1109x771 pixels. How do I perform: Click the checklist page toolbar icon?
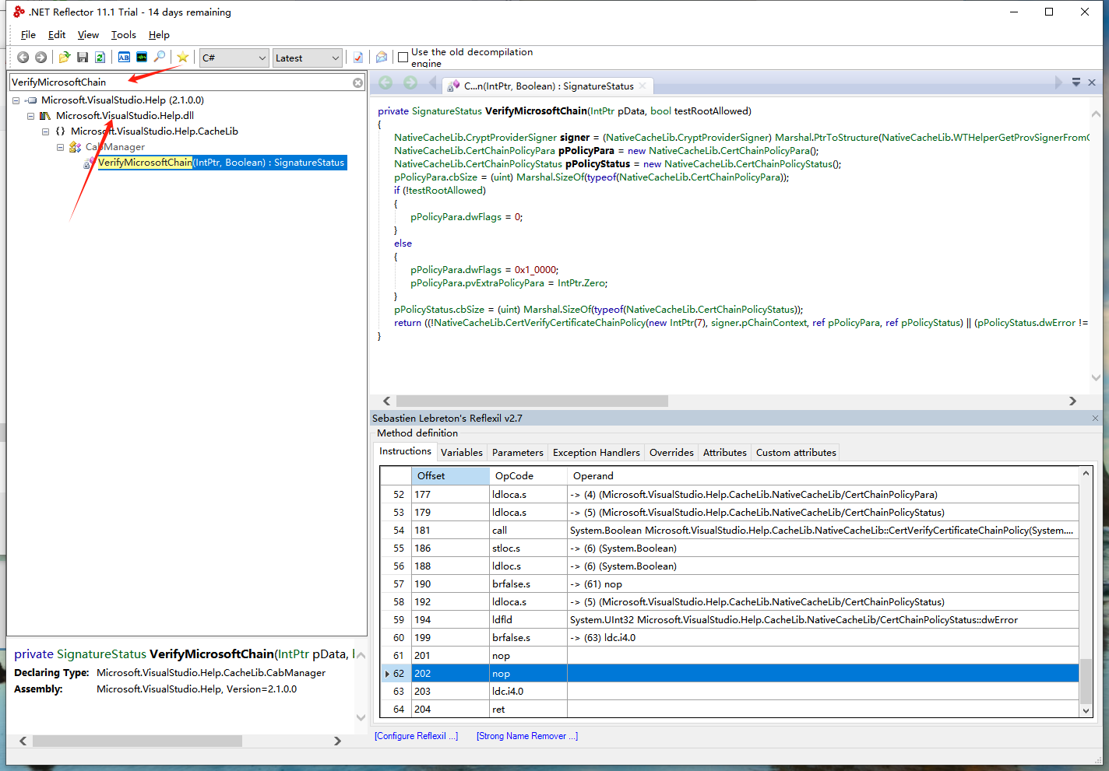358,58
